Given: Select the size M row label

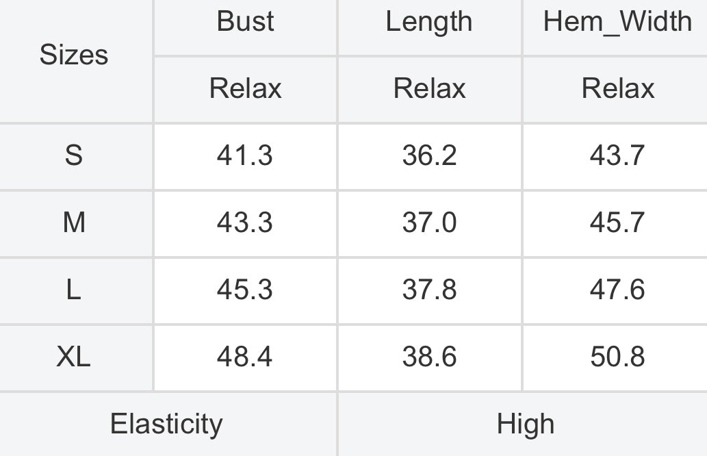Looking at the screenshot, I should (74, 223).
